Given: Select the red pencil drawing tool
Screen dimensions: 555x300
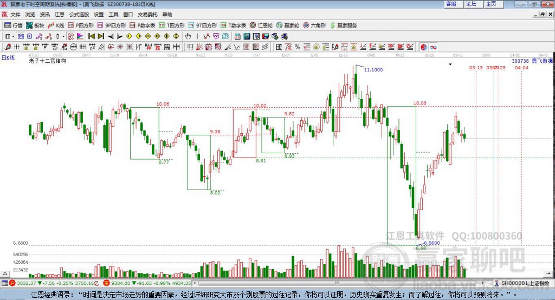Looking at the screenshot, I should tap(8, 47).
